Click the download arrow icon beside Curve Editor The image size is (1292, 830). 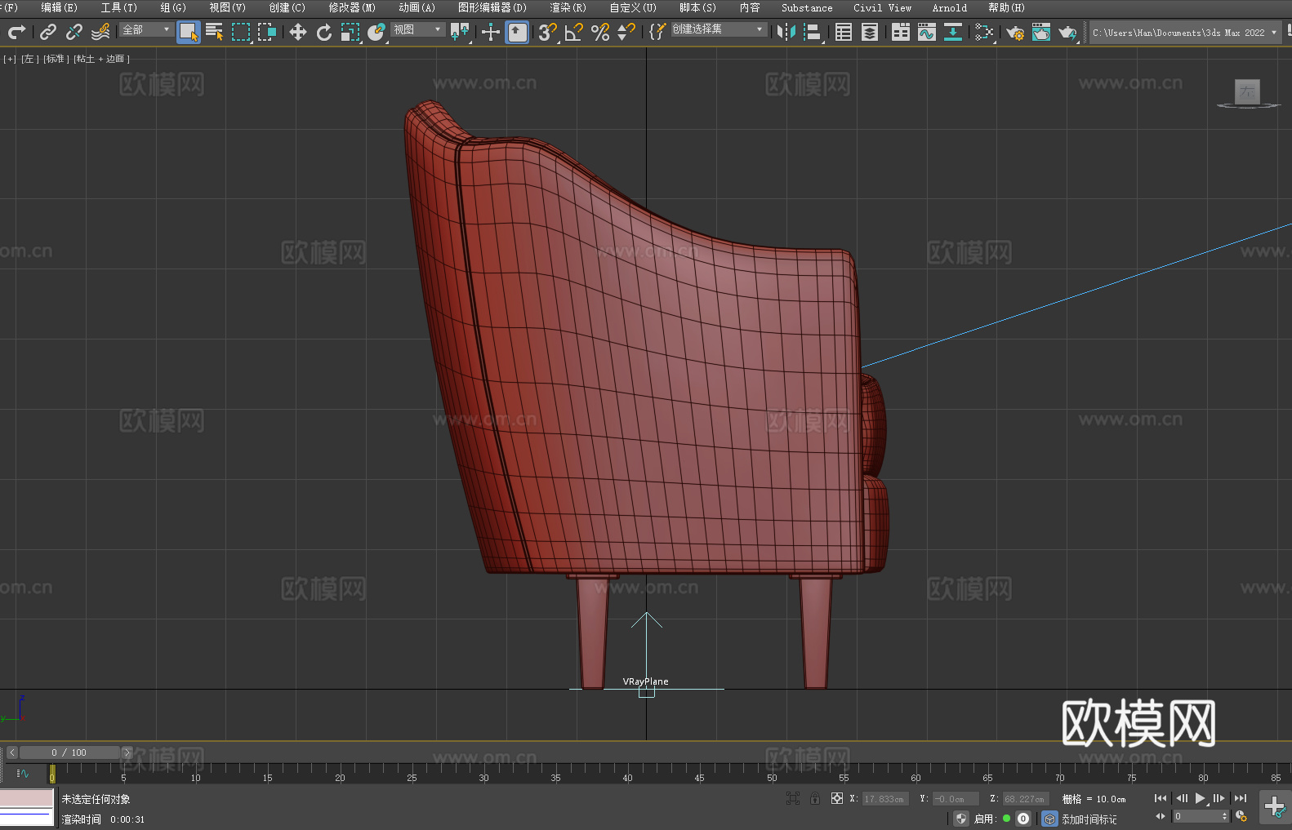coord(953,32)
